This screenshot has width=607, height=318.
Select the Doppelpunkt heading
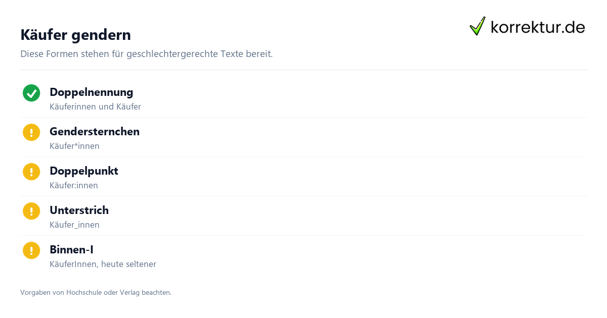[x=84, y=171]
